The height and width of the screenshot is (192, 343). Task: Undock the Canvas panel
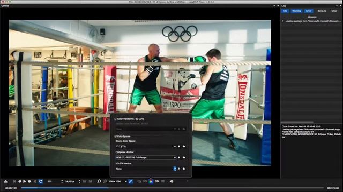coord(274,6)
